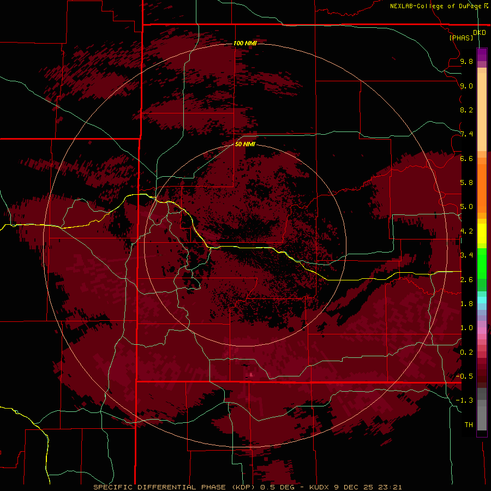Click the "50 NMI" range ring label
The width and height of the screenshot is (491, 491).
[x=245, y=144]
